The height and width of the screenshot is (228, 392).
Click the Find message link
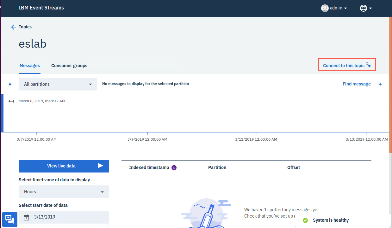coord(357,84)
